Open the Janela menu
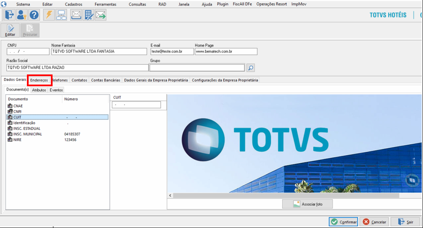 [x=184, y=4]
